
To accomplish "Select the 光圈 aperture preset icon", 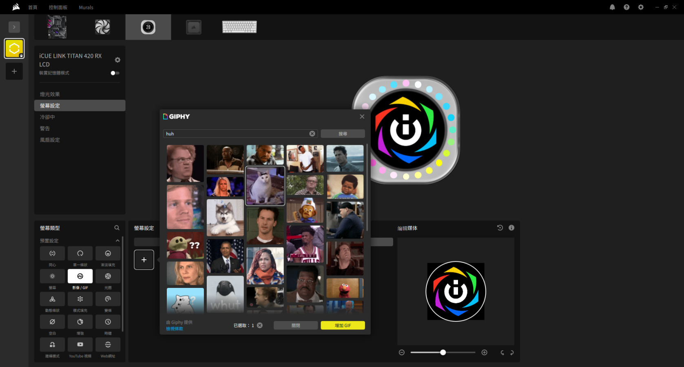I will point(108,276).
